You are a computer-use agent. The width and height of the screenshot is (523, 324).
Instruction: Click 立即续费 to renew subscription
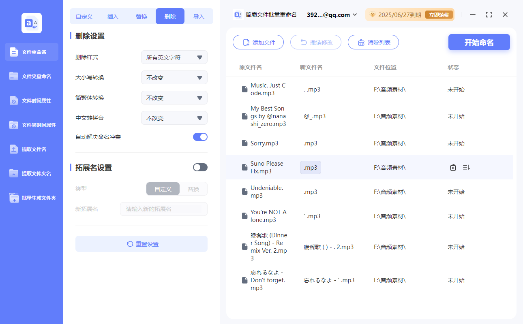[439, 14]
